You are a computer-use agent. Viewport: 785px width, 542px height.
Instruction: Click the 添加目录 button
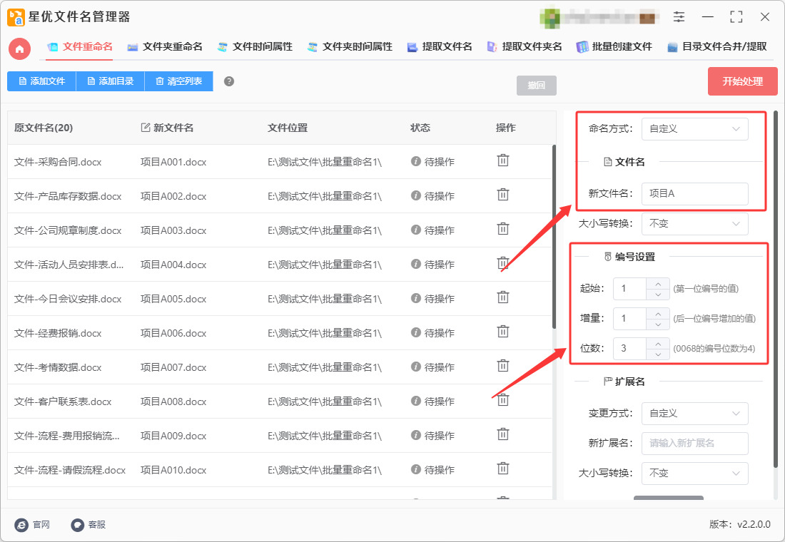tap(110, 81)
